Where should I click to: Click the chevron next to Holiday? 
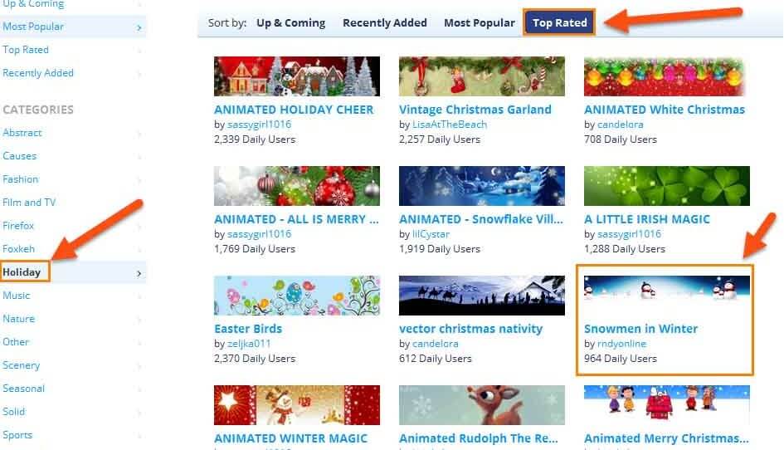point(139,273)
